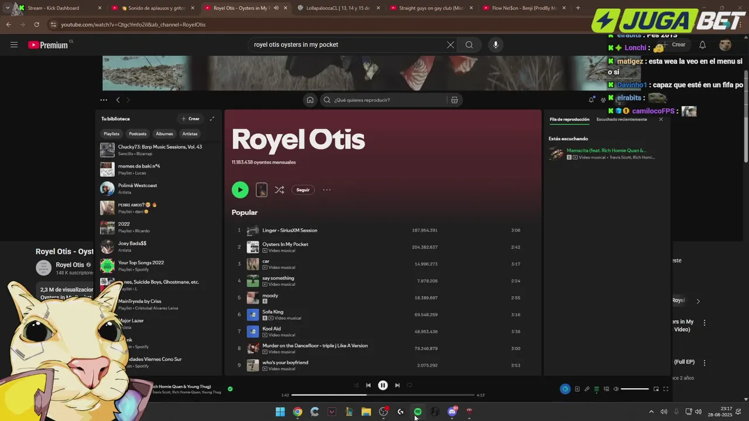The height and width of the screenshot is (421, 749).
Task: Go back with Spotify's left arrow
Action: click(x=118, y=100)
